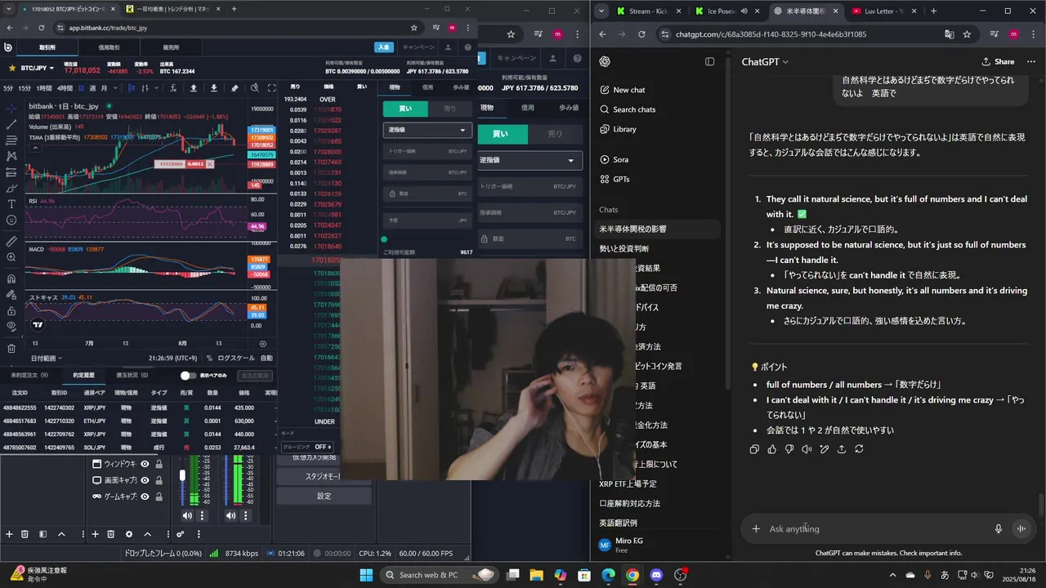The image size is (1046, 588).
Task: Switch to 未約定注文 (9) tab
Action: [x=29, y=375]
